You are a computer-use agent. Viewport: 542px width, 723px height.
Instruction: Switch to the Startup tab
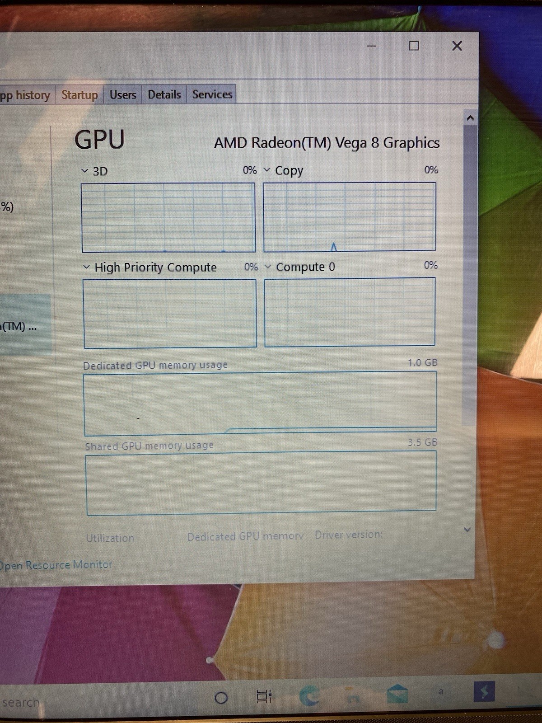pos(79,95)
